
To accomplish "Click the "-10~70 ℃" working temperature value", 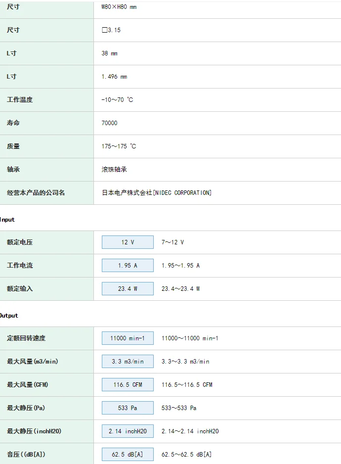I will tap(117, 100).
